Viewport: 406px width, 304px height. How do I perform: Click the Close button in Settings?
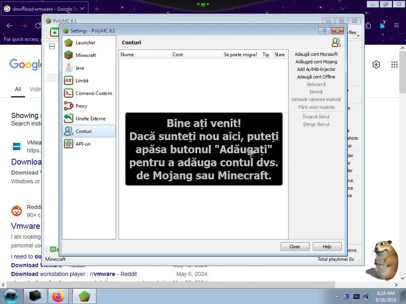click(x=295, y=247)
